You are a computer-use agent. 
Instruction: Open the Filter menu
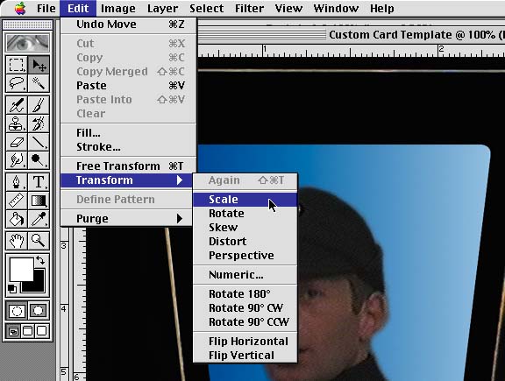pos(249,9)
